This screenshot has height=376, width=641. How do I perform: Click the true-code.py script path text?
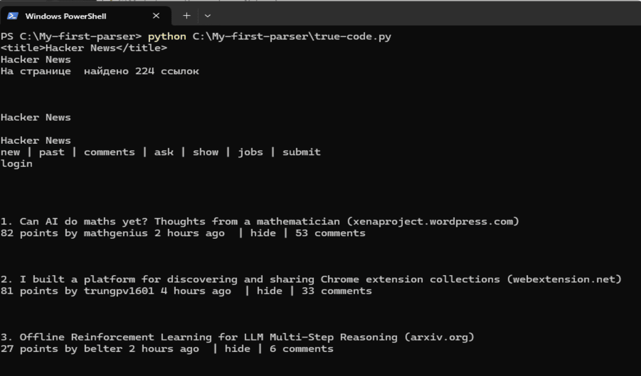pos(292,37)
